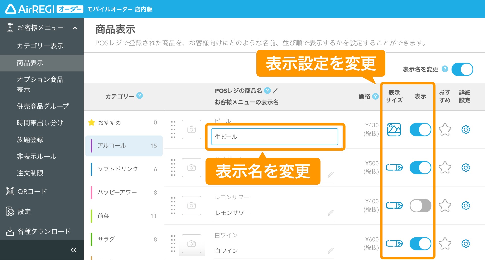
Task: Mark レモンサワー as recommended star
Action: [x=445, y=205]
